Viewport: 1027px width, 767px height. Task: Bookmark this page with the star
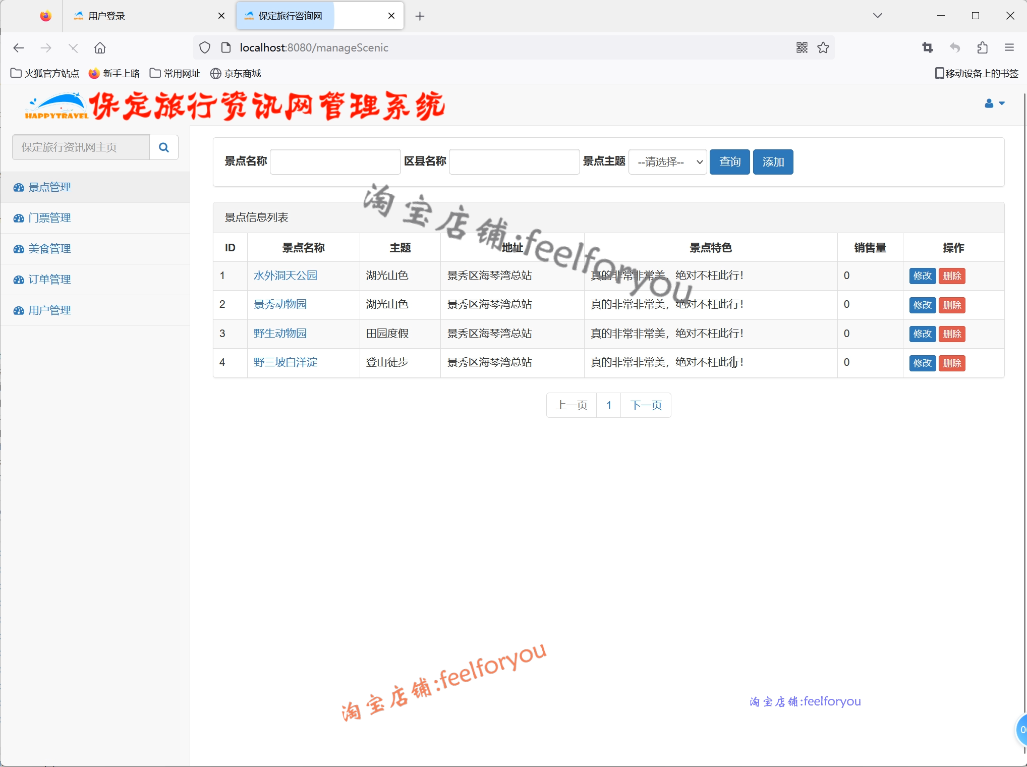click(823, 48)
